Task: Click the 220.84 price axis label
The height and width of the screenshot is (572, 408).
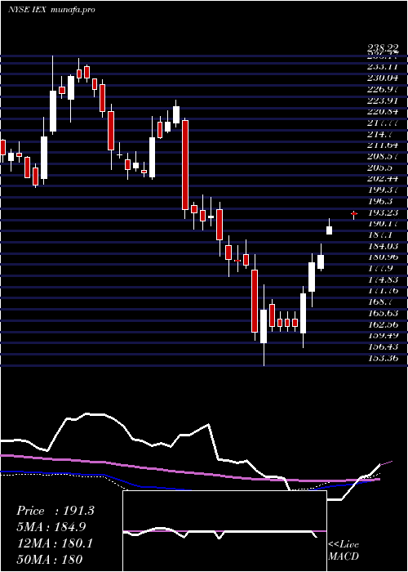Action: [382, 112]
